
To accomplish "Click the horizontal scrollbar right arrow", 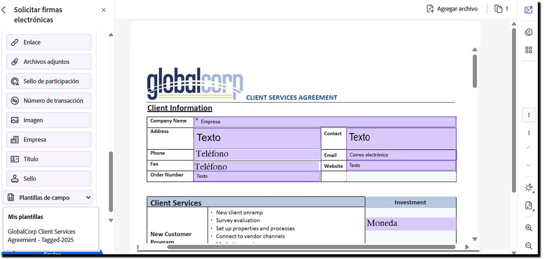I will click(467, 247).
